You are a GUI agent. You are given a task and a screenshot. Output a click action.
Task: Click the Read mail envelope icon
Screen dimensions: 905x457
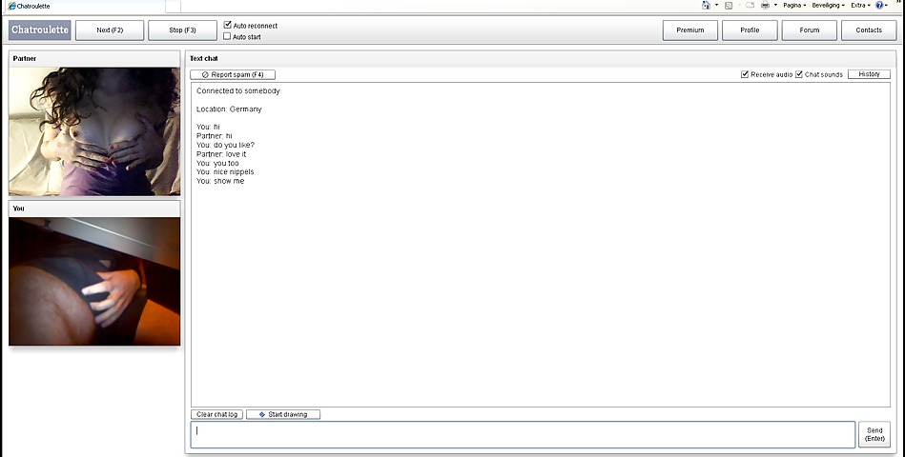point(750,5)
